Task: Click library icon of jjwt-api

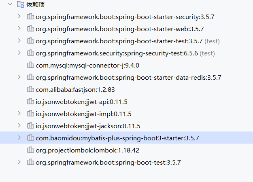Action: tap(30, 102)
